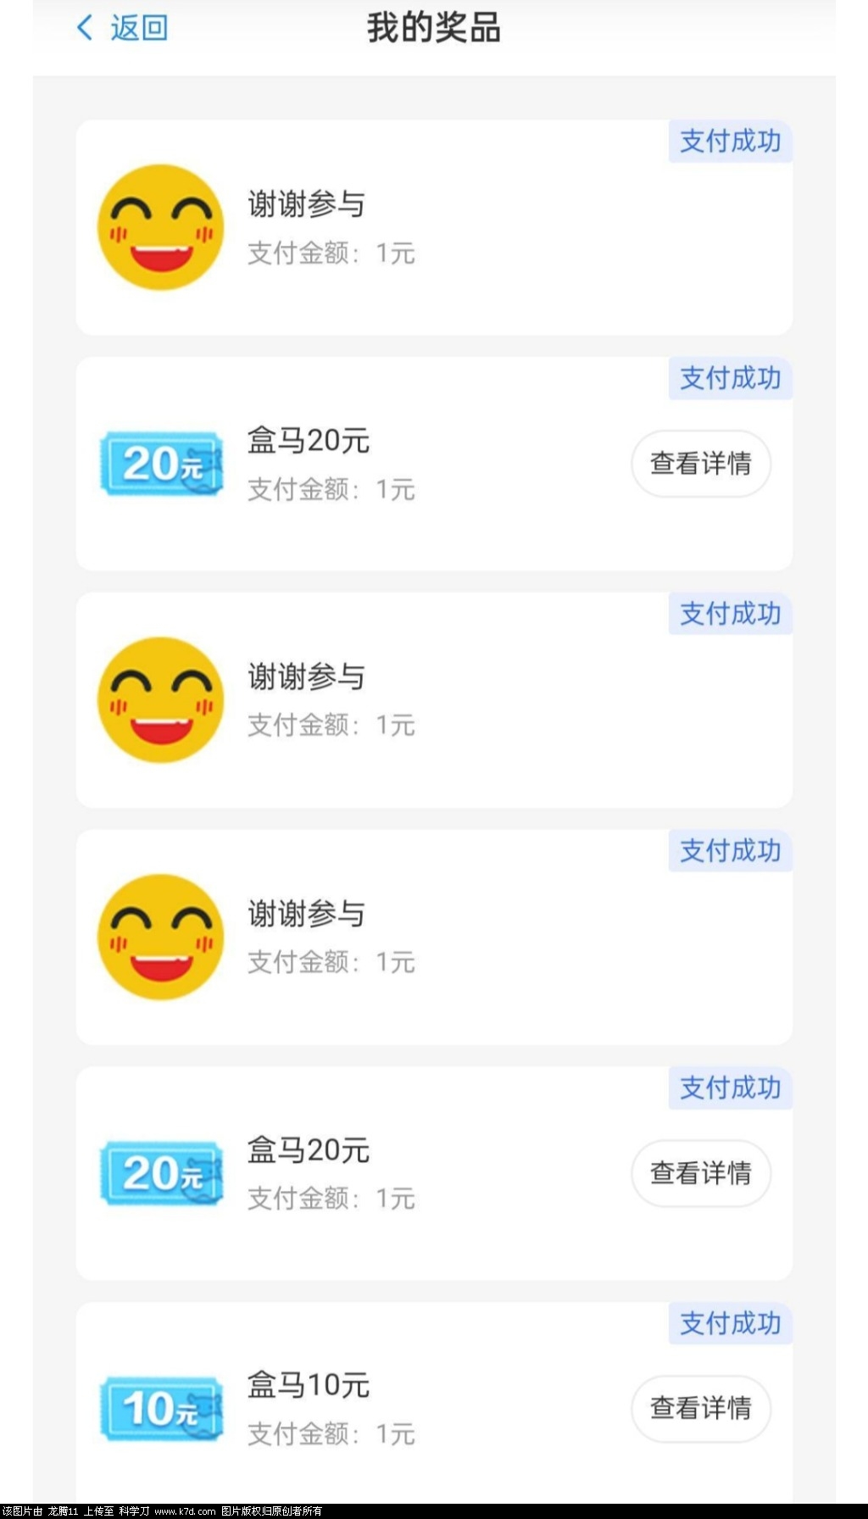Click the 我的奖品 page title
This screenshot has width=868, height=1519.
[434, 28]
